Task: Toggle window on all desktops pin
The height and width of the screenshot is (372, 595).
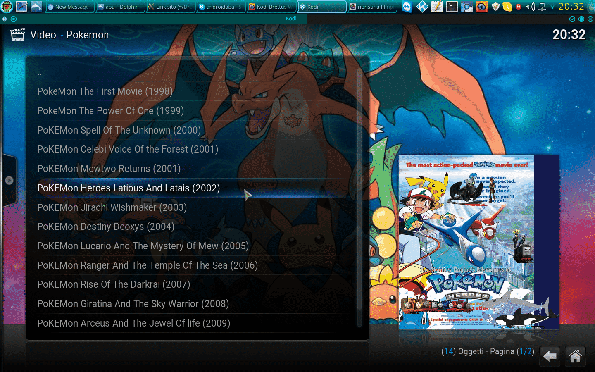Action: [x=14, y=19]
